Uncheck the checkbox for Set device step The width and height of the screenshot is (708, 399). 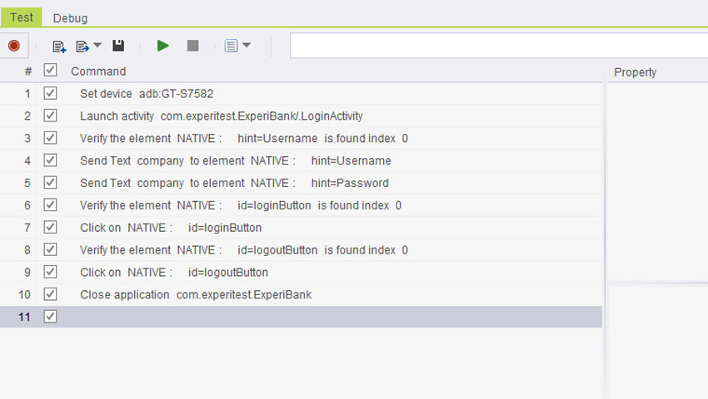(50, 94)
